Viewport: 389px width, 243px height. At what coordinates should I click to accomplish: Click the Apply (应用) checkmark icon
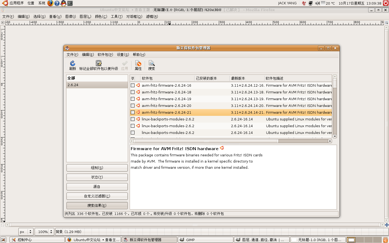pos(125,63)
